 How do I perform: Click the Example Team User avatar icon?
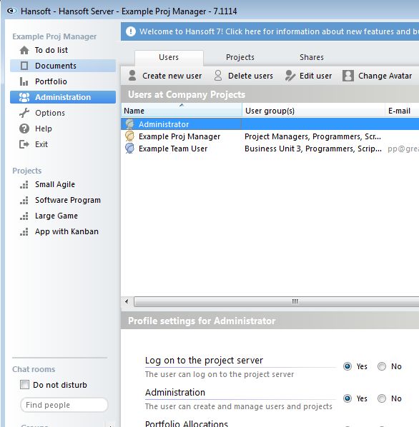click(x=129, y=149)
